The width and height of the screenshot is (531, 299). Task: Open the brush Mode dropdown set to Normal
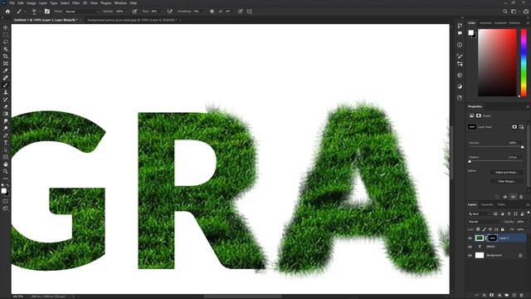point(81,11)
